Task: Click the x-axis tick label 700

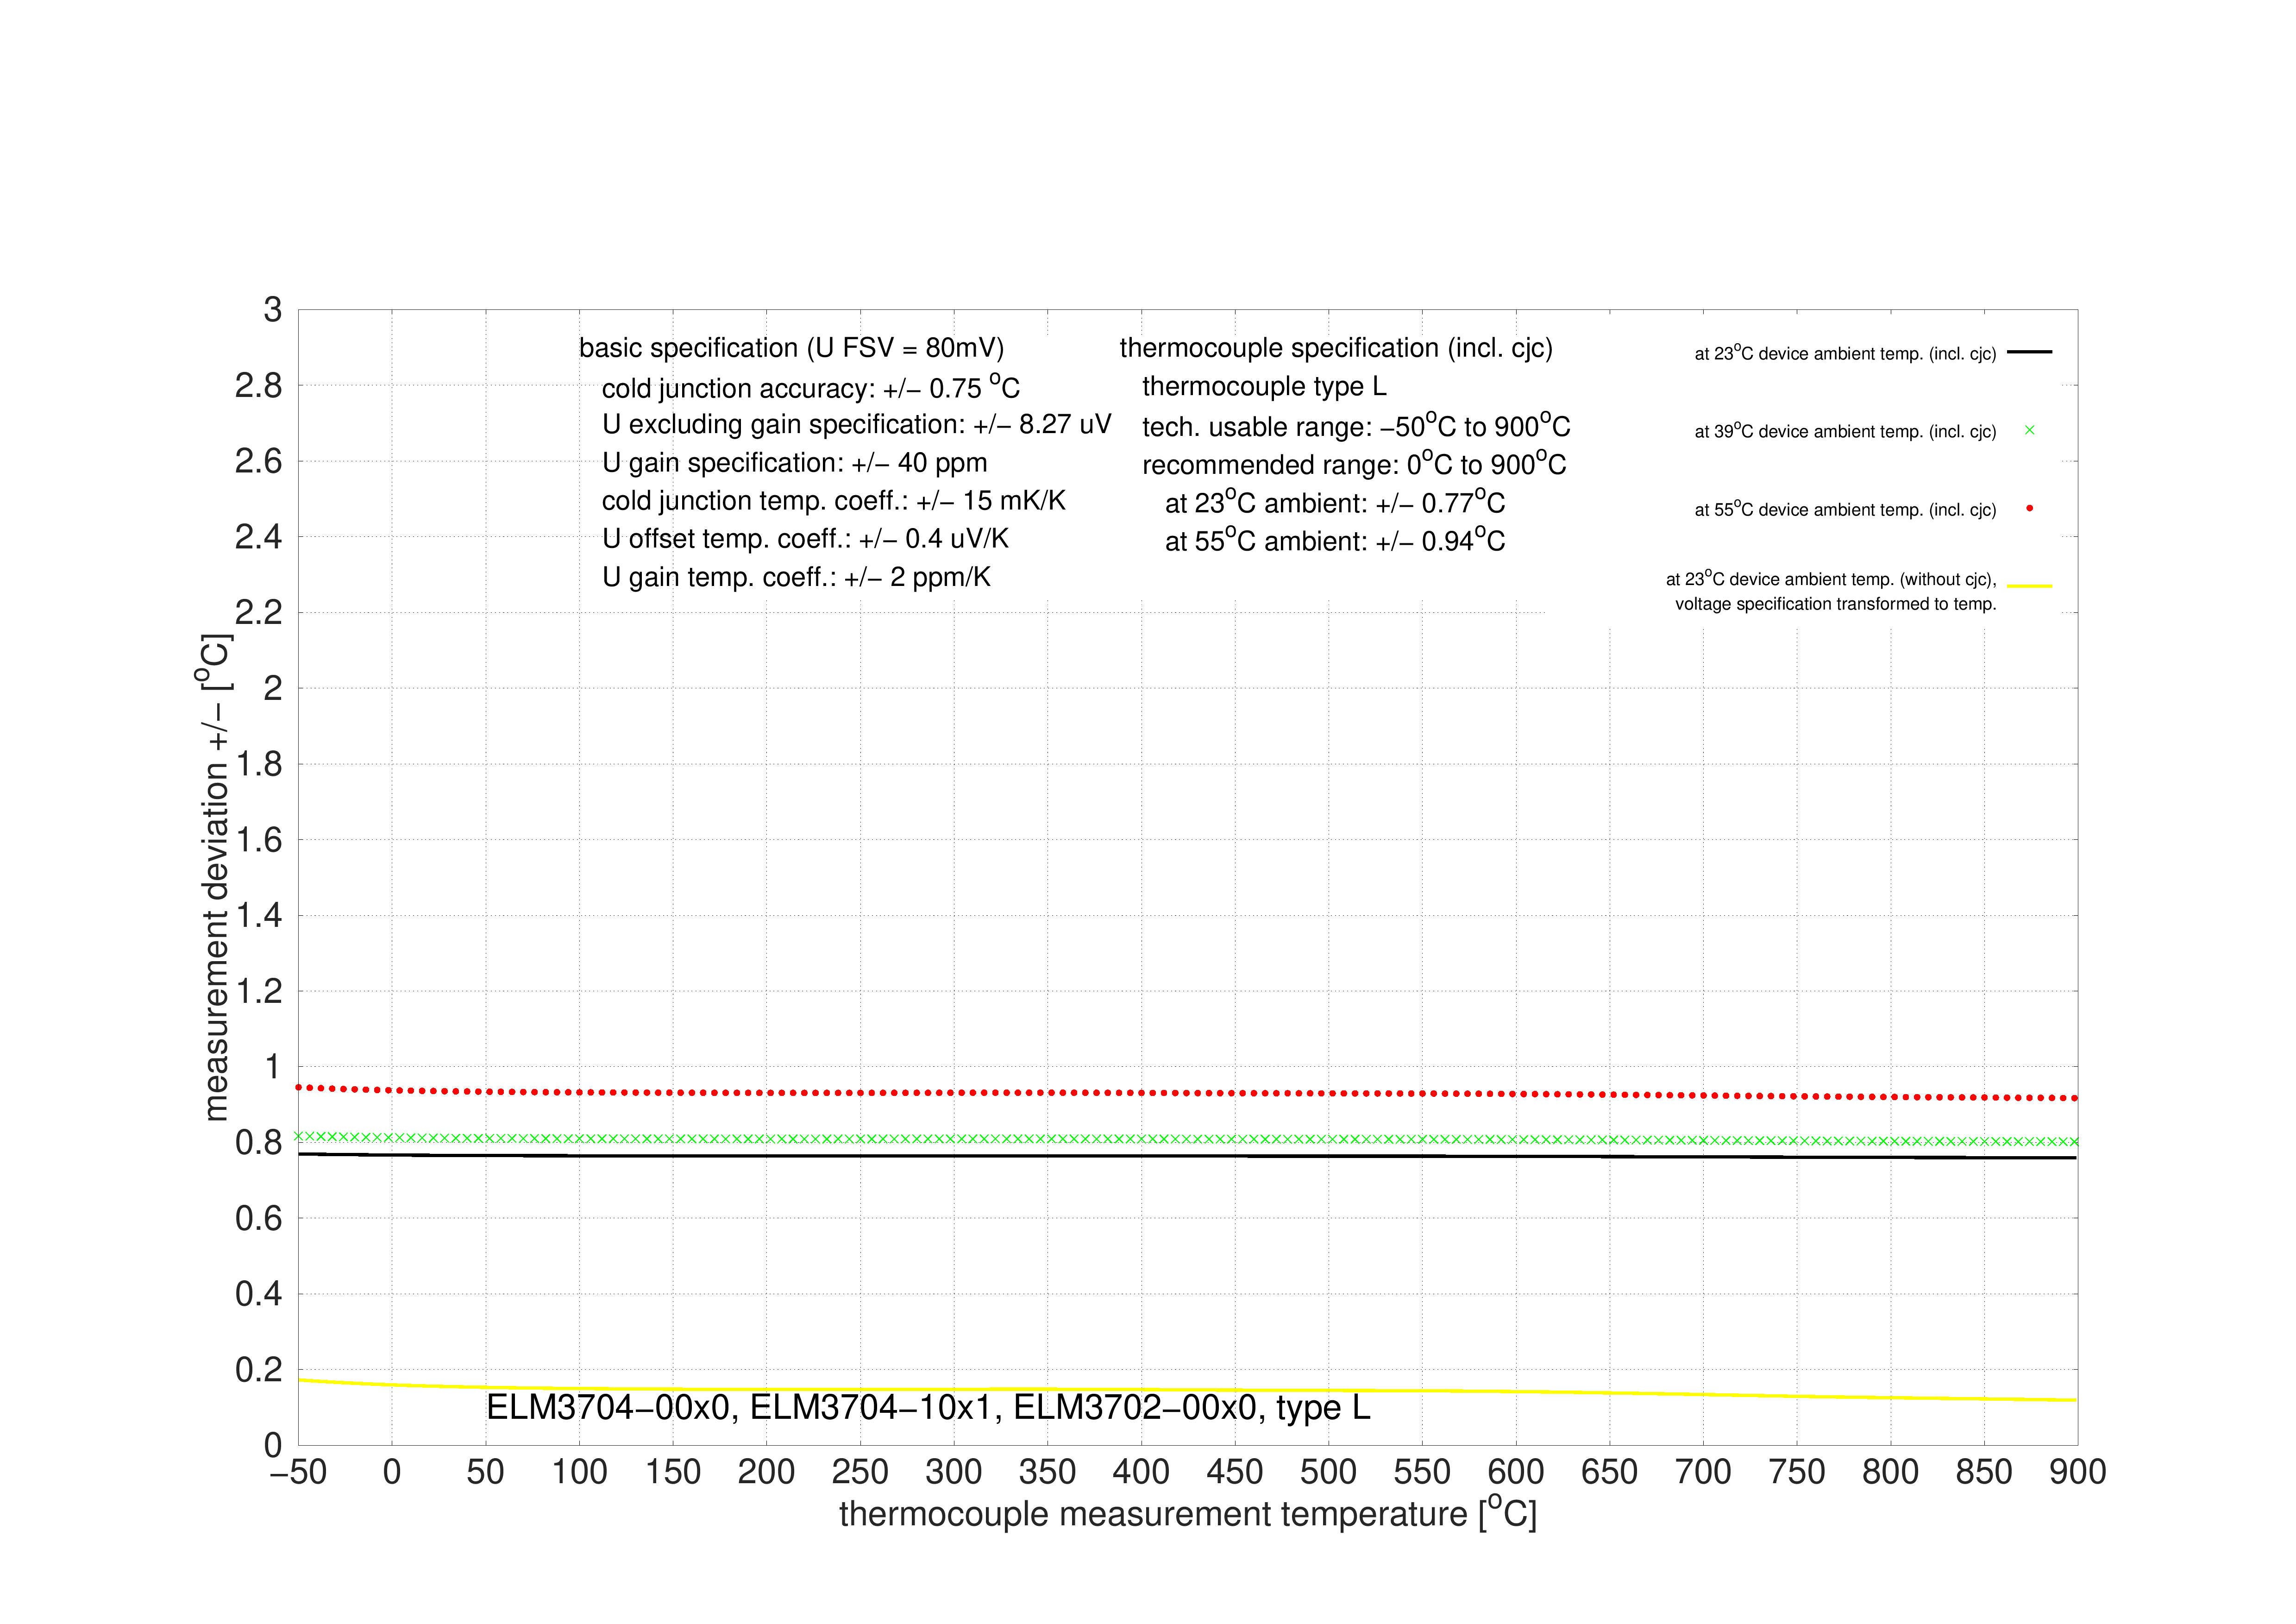Action: point(1703,1472)
